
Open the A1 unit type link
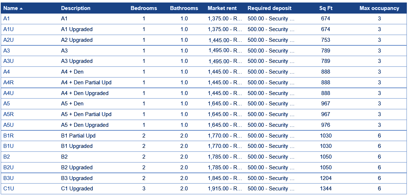point(7,19)
